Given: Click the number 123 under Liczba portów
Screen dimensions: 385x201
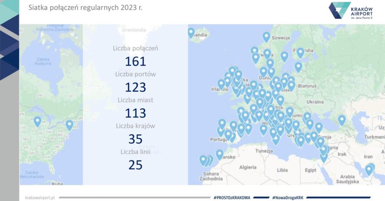Looking at the screenshot, I should 135,87.
